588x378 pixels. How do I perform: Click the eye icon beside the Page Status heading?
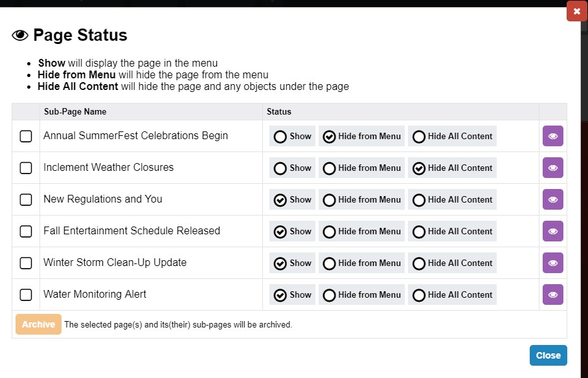(x=19, y=34)
